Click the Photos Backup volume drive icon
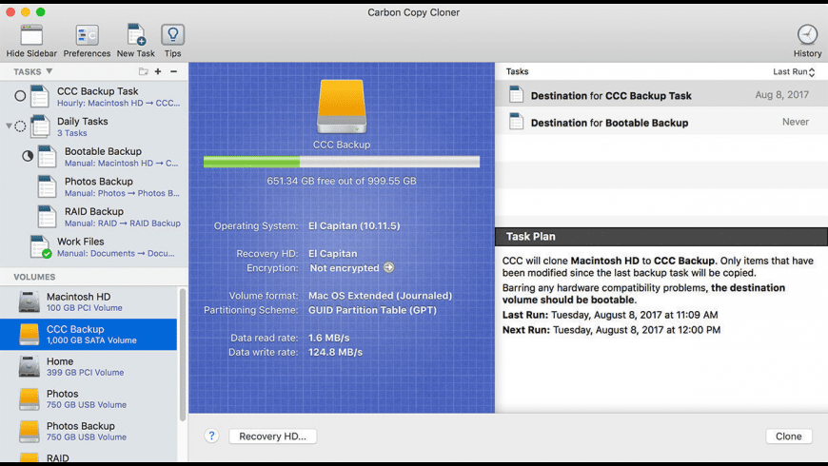828x466 pixels. click(30, 431)
